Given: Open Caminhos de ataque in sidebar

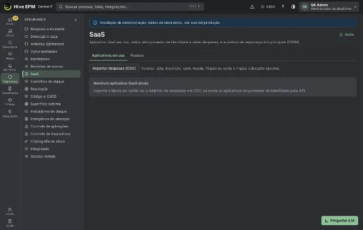Looking at the screenshot, I should 51,82.
